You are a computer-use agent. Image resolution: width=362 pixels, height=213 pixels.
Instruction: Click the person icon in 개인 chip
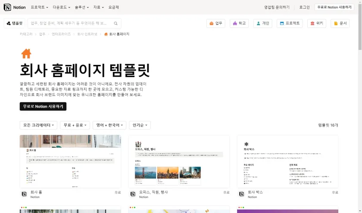[x=259, y=23]
